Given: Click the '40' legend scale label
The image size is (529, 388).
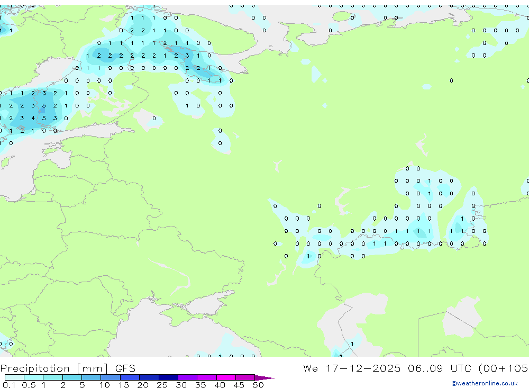Looking at the screenshot, I should pos(220,385).
